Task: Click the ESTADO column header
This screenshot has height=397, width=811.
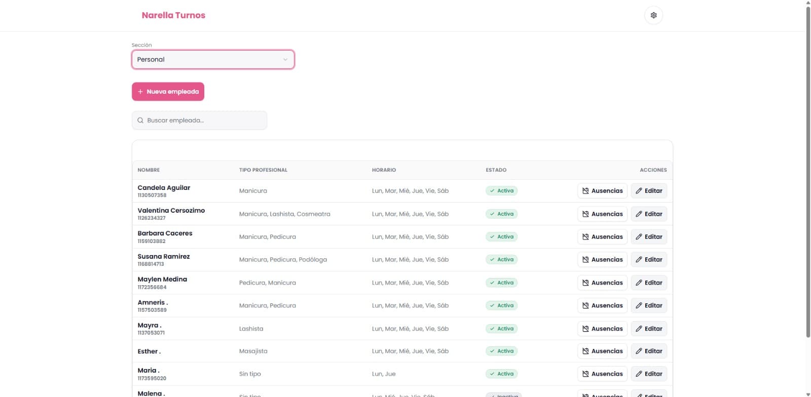Action: [496, 170]
